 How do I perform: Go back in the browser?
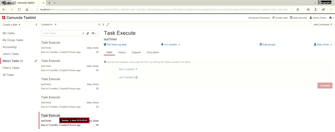coord(4,9)
